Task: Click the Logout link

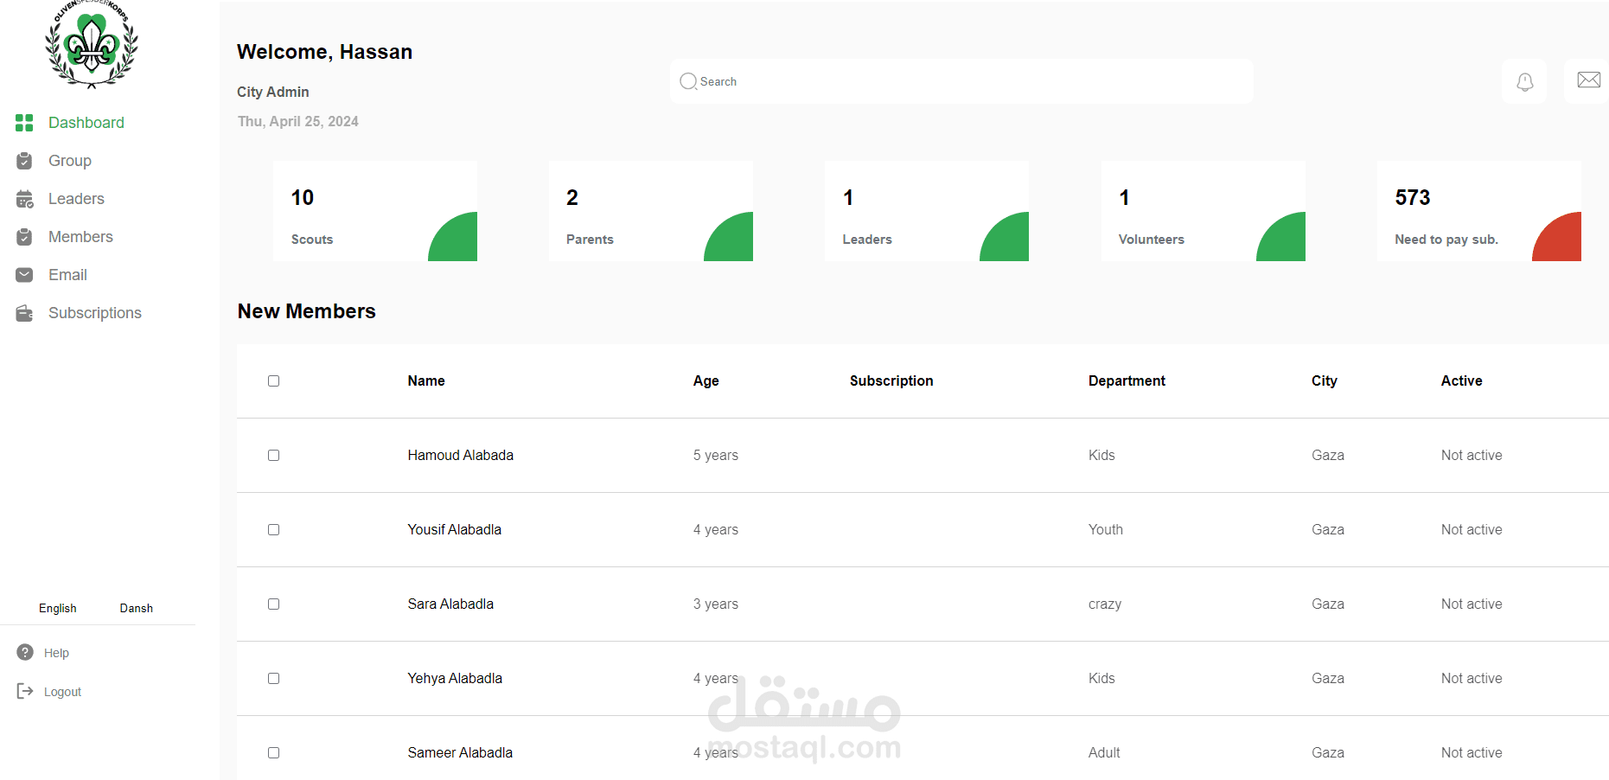Action: tap(62, 692)
